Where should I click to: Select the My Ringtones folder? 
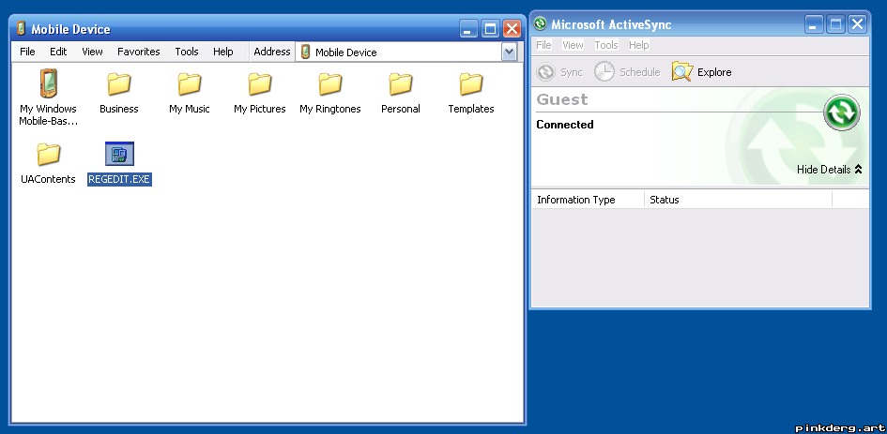[329, 84]
